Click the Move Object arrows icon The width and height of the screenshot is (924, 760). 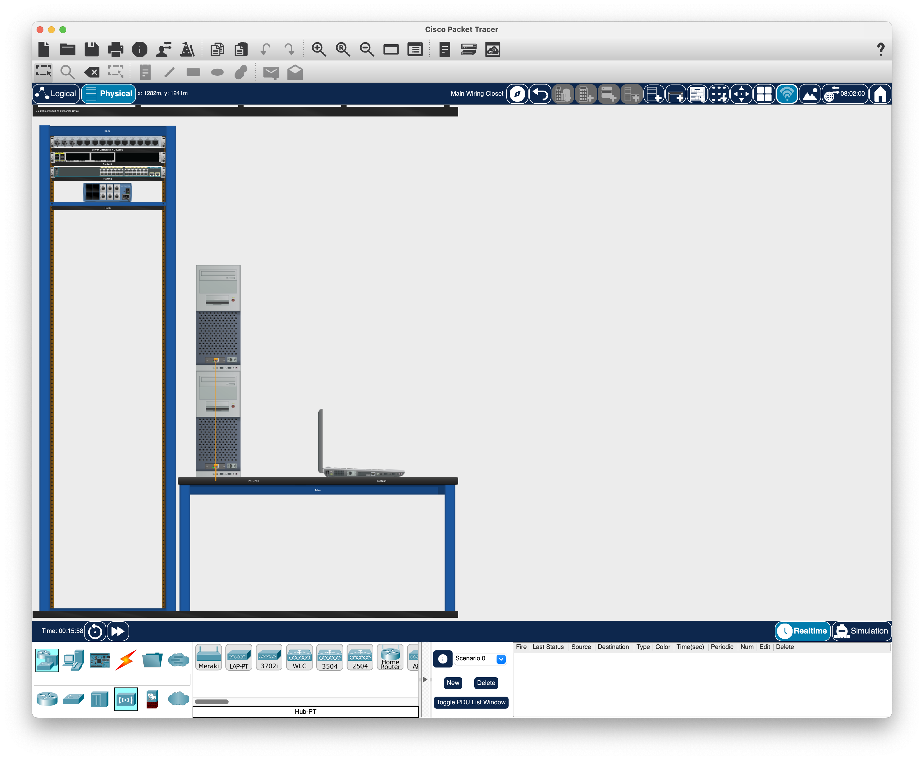741,94
